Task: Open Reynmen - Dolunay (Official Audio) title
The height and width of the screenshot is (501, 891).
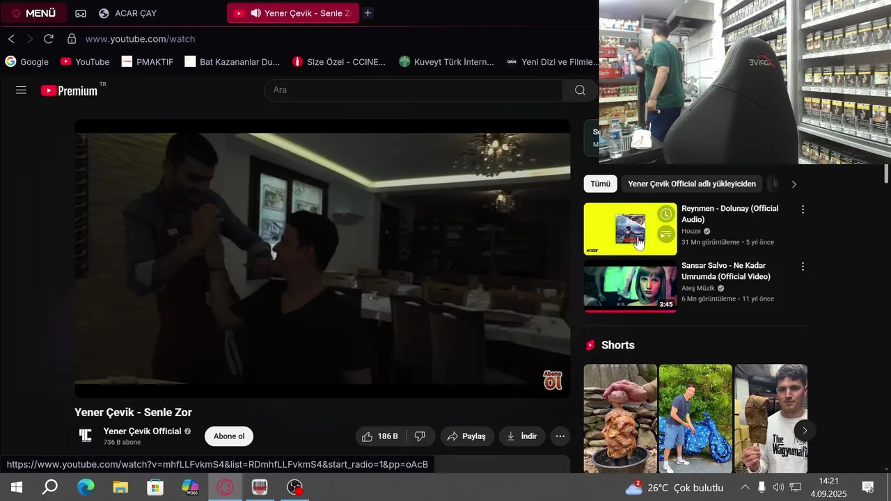Action: (x=730, y=214)
